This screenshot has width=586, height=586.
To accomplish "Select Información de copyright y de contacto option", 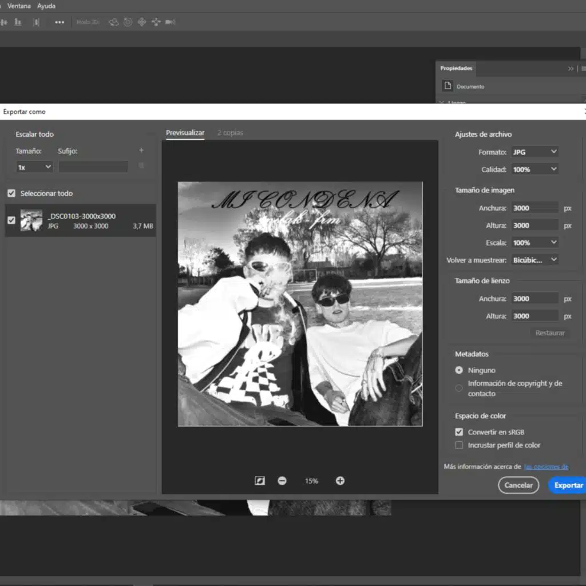I will coord(459,388).
